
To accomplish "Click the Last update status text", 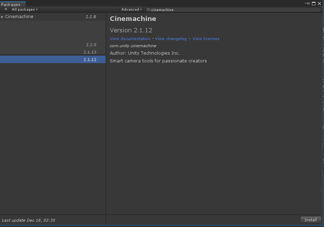I will coord(28,220).
